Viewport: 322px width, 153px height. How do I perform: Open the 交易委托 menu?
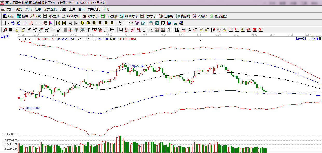(x=94, y=9)
